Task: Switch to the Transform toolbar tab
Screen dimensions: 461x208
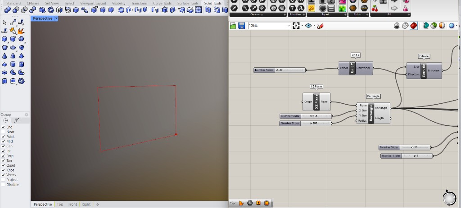Action: 139,3
